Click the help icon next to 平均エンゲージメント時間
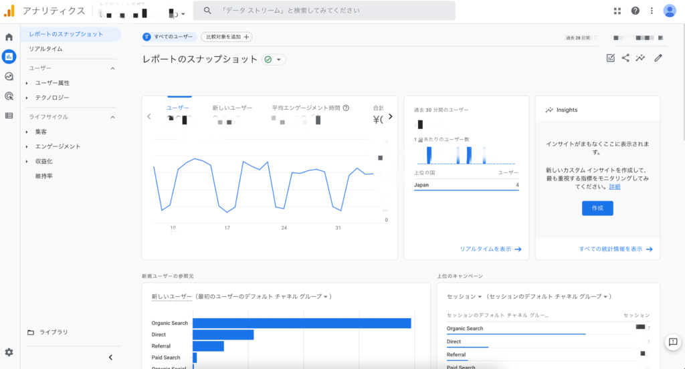 click(x=346, y=108)
